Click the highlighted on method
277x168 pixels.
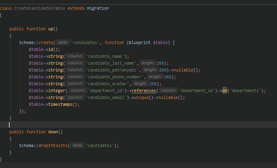(225, 91)
